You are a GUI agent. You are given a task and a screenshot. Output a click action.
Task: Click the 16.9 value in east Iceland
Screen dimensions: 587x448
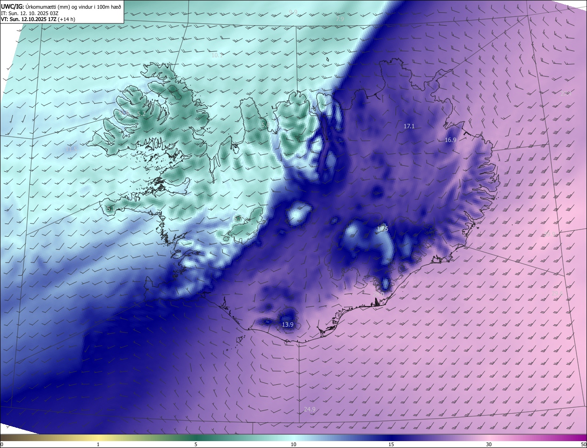[450, 140]
